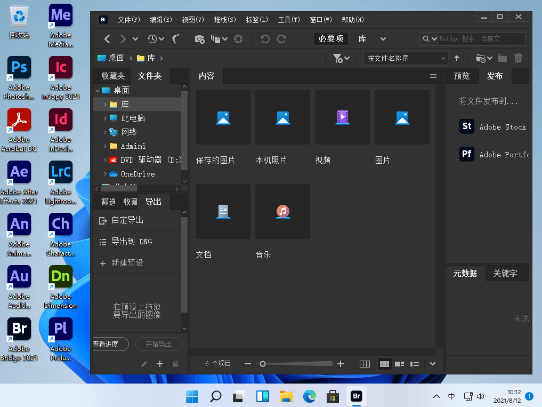Open File Explorer from taskbar
This screenshot has width=542, height=407.
(x=286, y=396)
